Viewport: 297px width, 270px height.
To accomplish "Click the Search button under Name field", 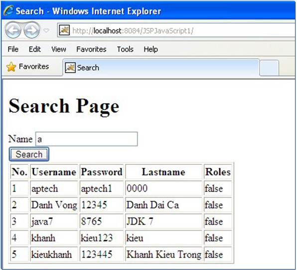I will [x=29, y=154].
